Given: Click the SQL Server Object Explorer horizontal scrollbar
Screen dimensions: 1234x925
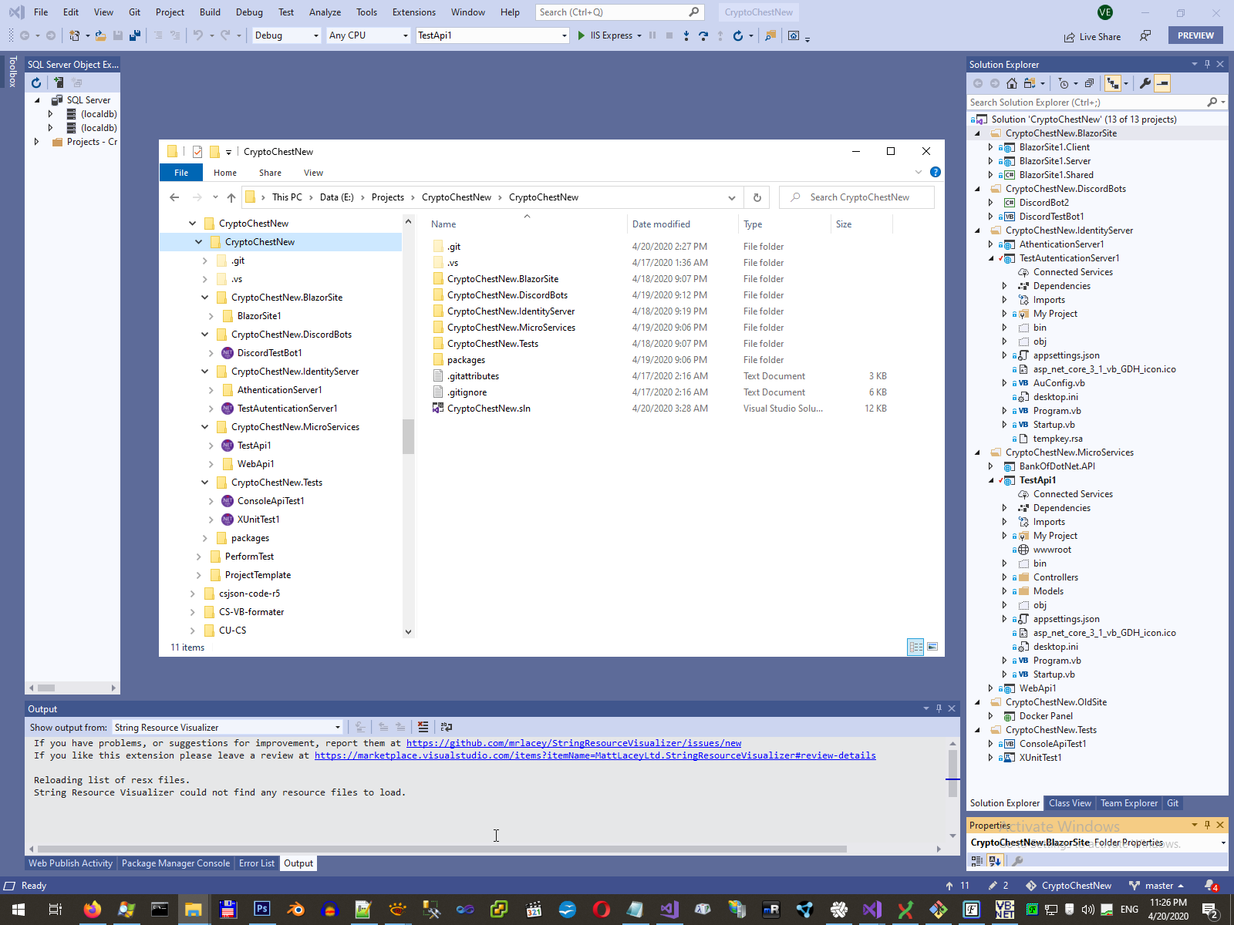Looking at the screenshot, I should click(46, 688).
